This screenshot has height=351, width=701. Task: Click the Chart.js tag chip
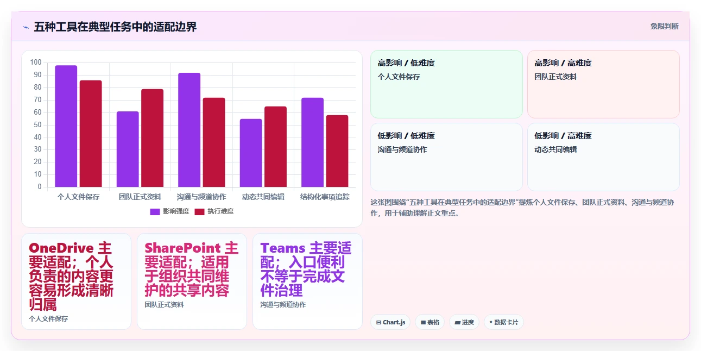390,322
